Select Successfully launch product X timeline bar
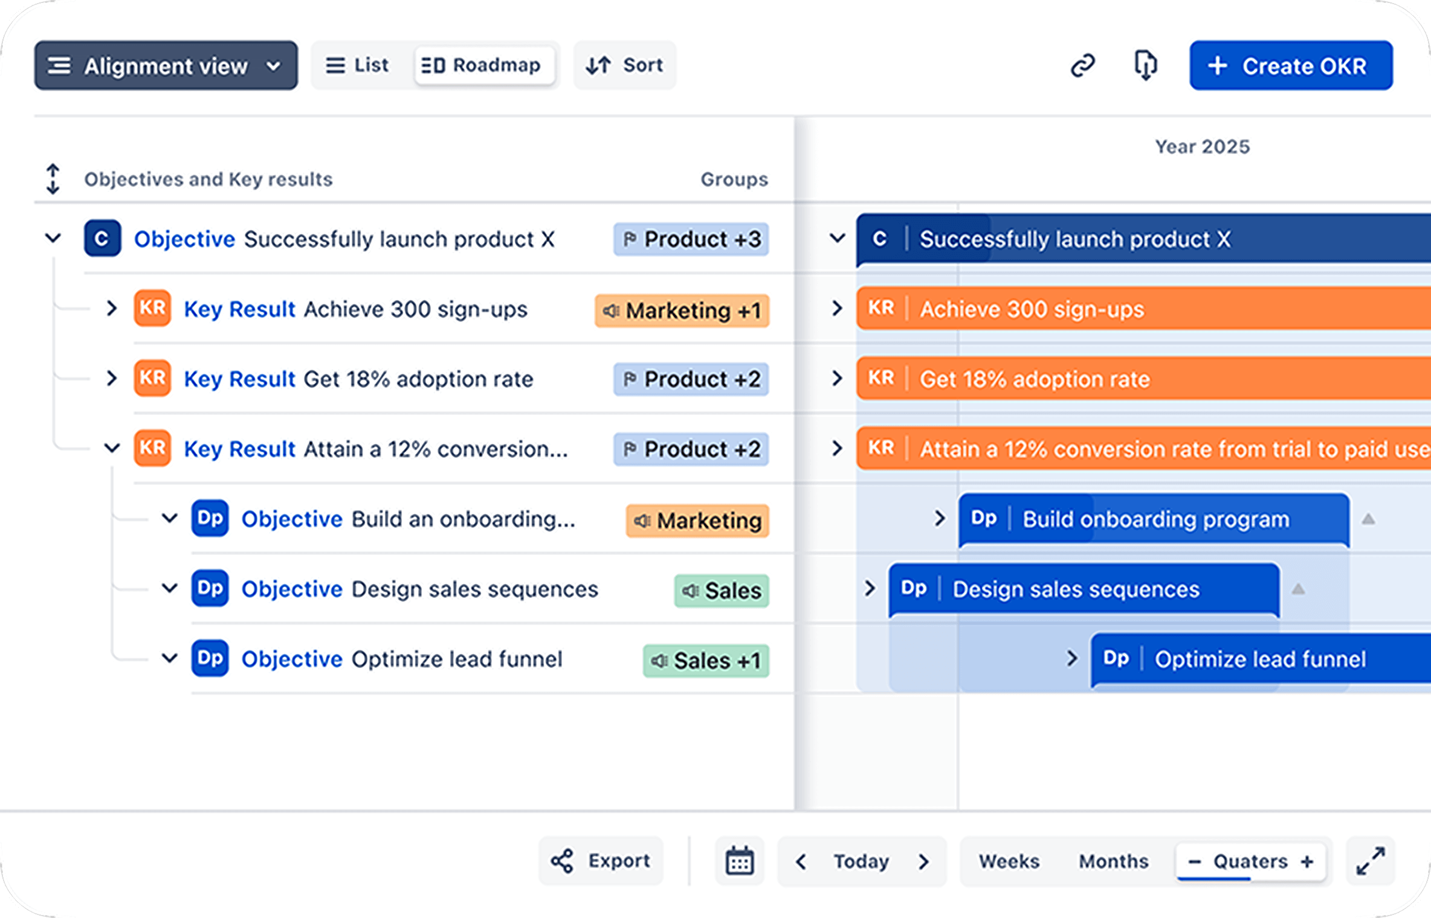Viewport: 1431px width, 918px height. click(1143, 239)
